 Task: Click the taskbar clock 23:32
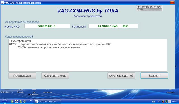click(x=174, y=102)
